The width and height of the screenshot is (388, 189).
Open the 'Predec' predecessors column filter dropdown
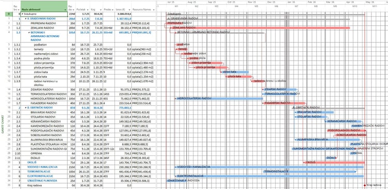[x=113, y=10]
